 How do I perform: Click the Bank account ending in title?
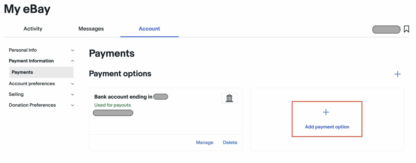point(123,97)
